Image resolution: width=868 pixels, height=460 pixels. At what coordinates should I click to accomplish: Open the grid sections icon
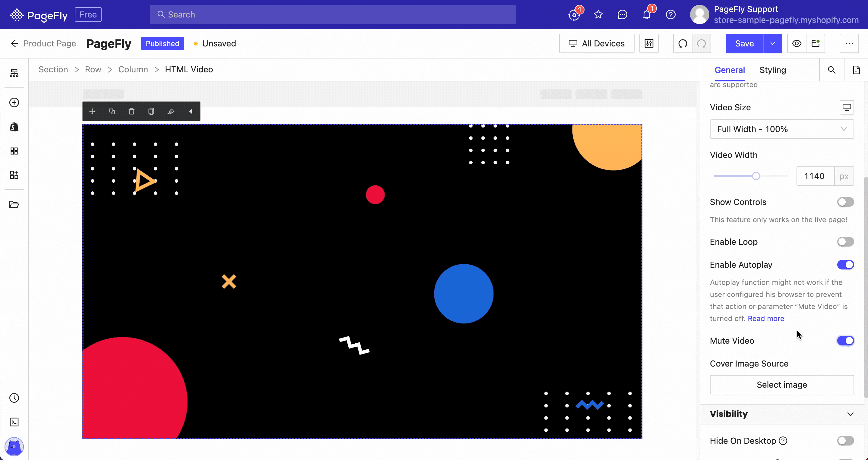14,151
